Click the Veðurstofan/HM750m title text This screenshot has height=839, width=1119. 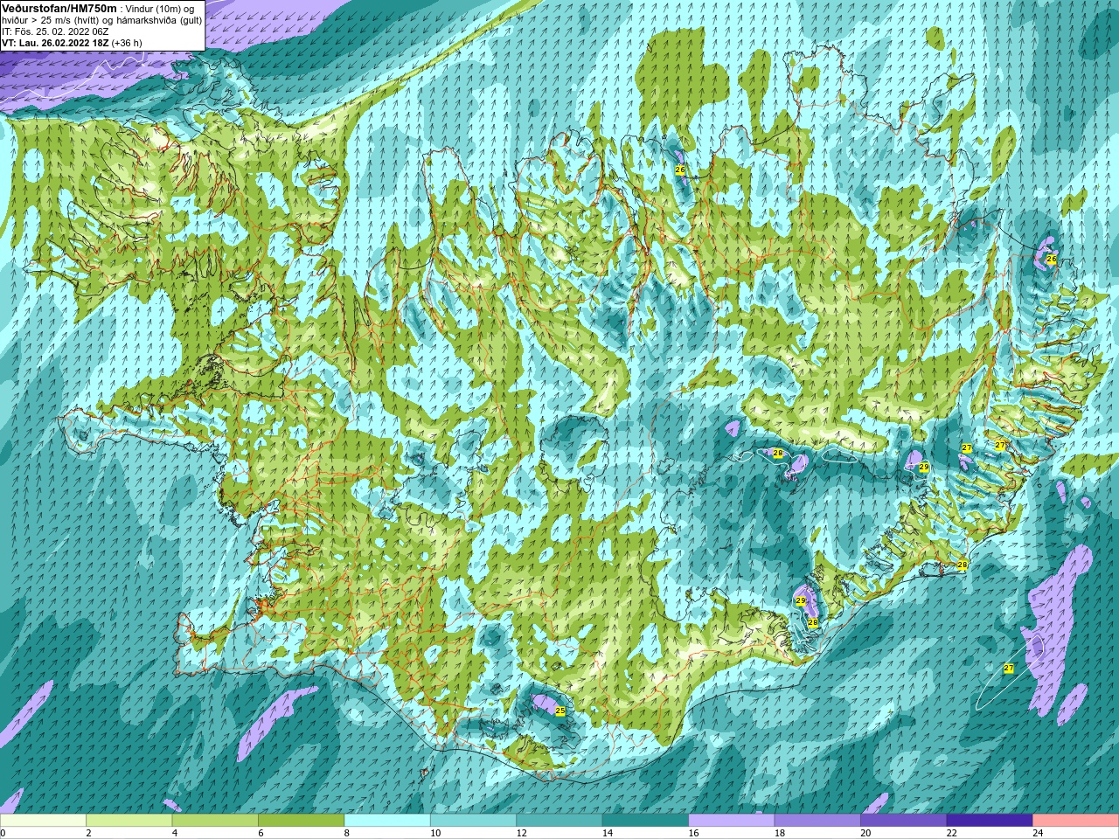point(59,8)
